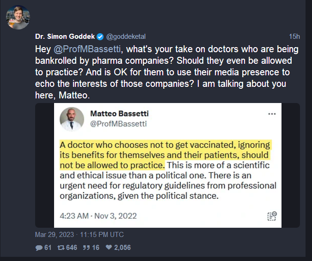
Task: Open the three-dot menu in embedded tweet
Action: point(272,114)
